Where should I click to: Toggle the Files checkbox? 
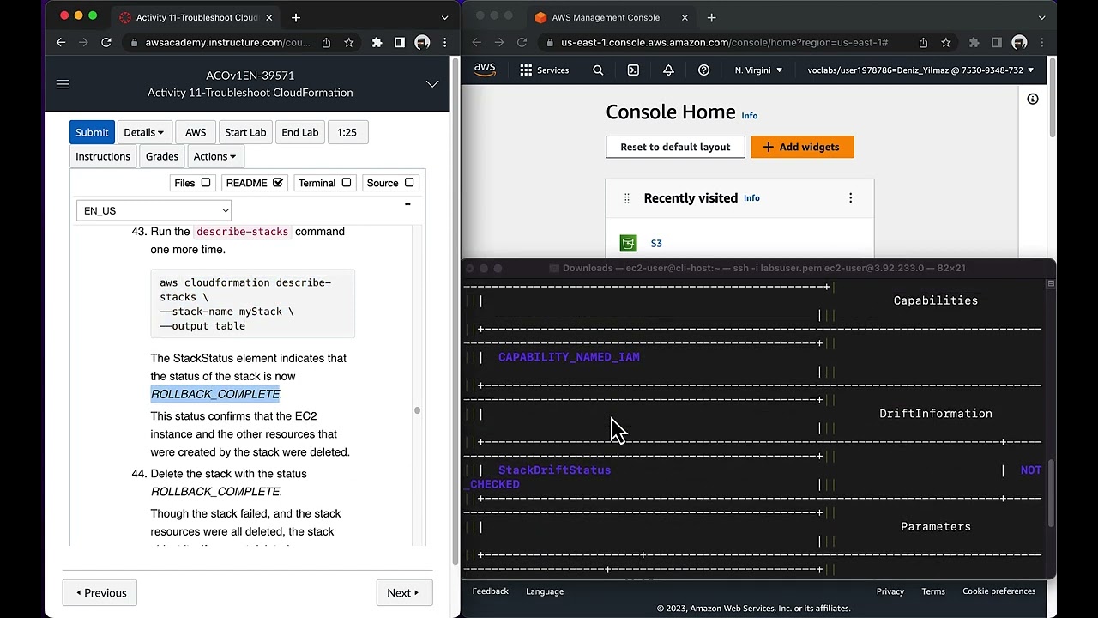pyautogui.click(x=206, y=183)
